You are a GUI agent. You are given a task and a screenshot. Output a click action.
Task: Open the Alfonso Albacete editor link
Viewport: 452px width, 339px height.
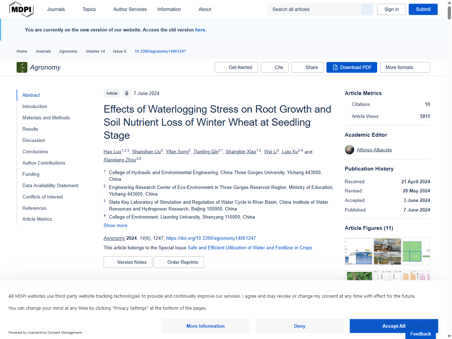pyautogui.click(x=374, y=150)
